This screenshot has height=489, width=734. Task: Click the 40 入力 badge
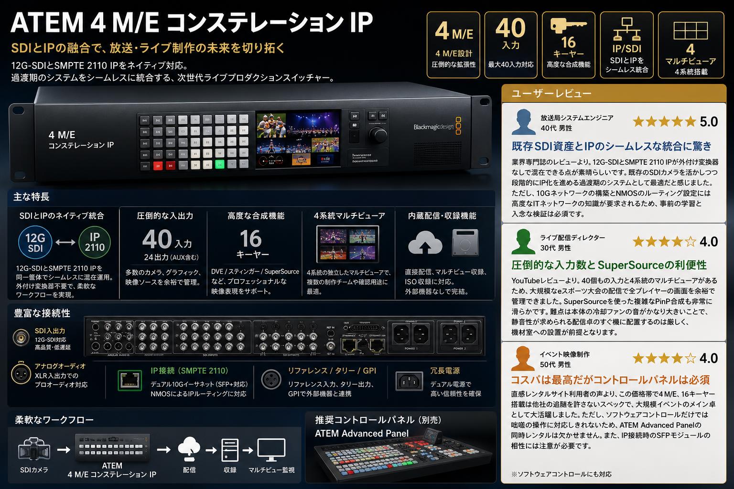pos(511,44)
